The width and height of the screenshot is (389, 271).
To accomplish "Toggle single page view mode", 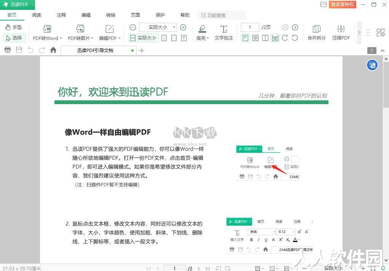I will [x=246, y=38].
